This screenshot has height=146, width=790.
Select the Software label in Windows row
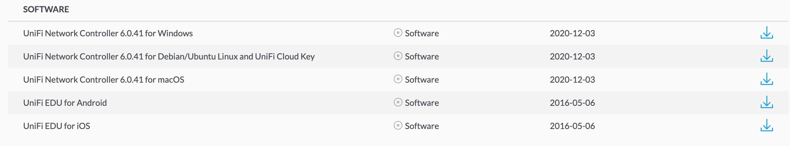click(x=422, y=33)
